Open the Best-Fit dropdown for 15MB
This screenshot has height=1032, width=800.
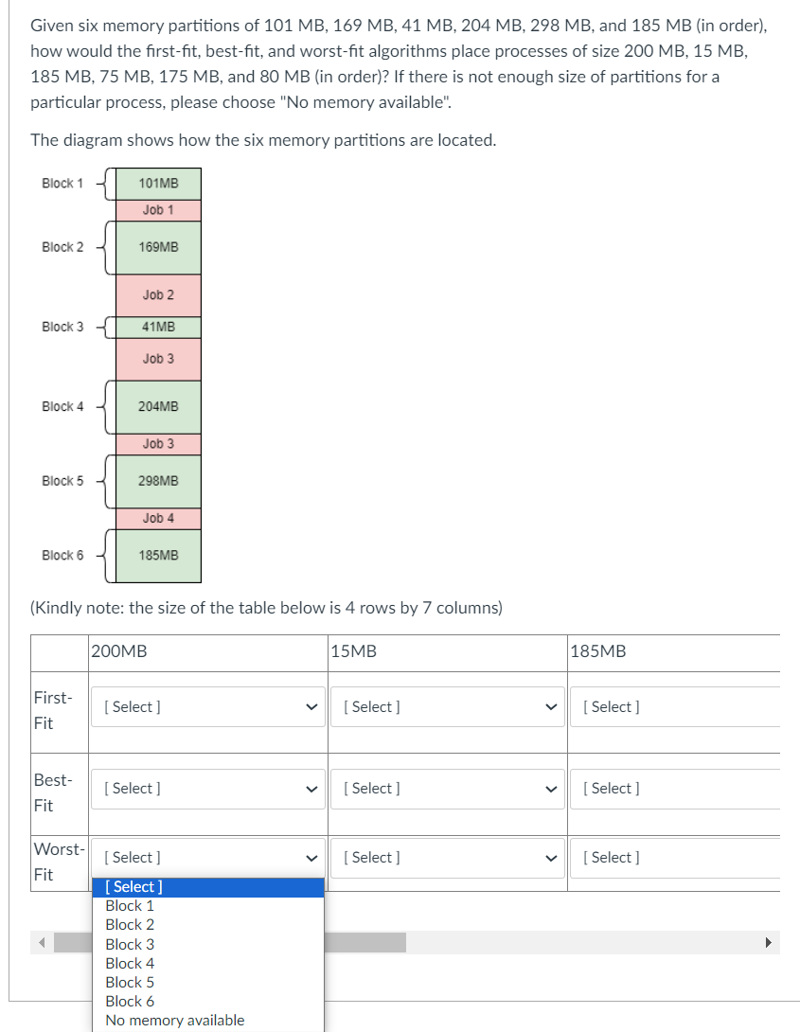pos(447,788)
